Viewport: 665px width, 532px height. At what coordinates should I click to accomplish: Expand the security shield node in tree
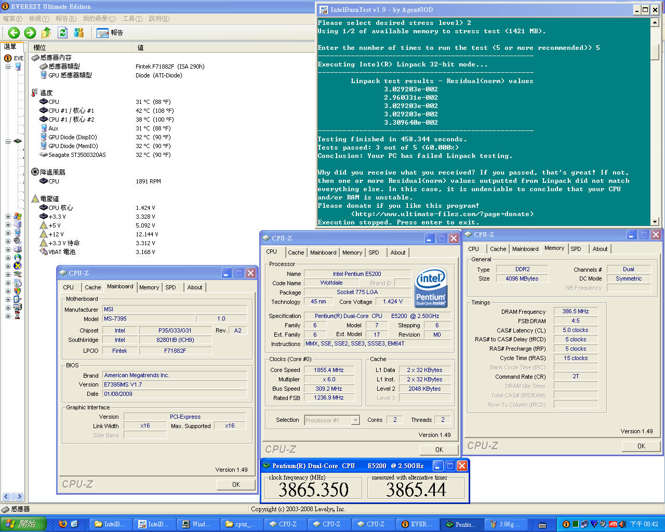point(8,291)
